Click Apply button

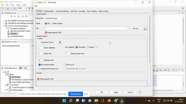[x=116, y=92]
